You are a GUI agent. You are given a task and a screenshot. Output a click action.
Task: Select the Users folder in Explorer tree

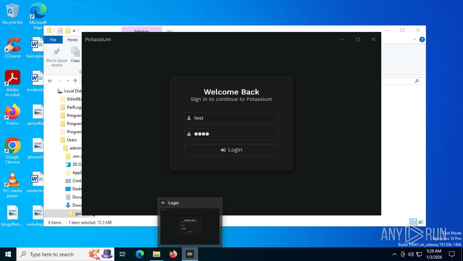[x=68, y=140]
